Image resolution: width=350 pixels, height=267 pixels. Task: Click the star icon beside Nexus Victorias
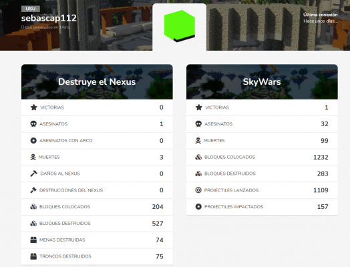(33, 107)
